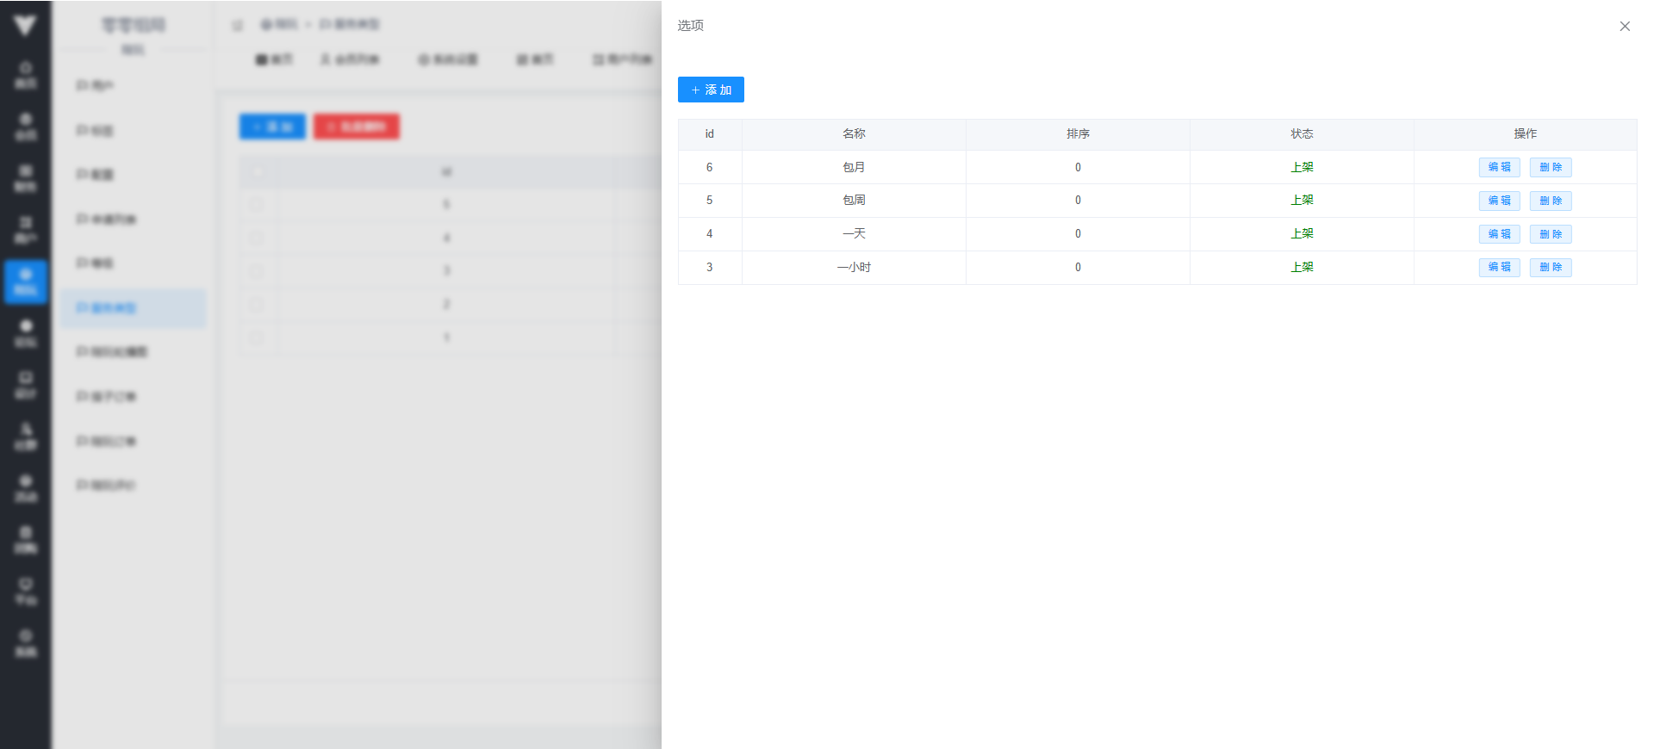Toggle the select-all checkbox in blurred table header
The width and height of the screenshot is (1654, 749).
(x=257, y=172)
